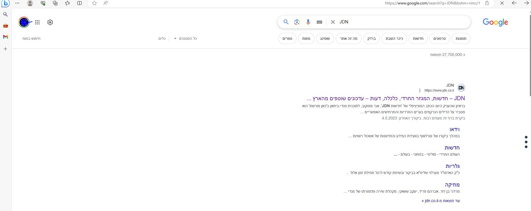Clear the search query X

333,22
